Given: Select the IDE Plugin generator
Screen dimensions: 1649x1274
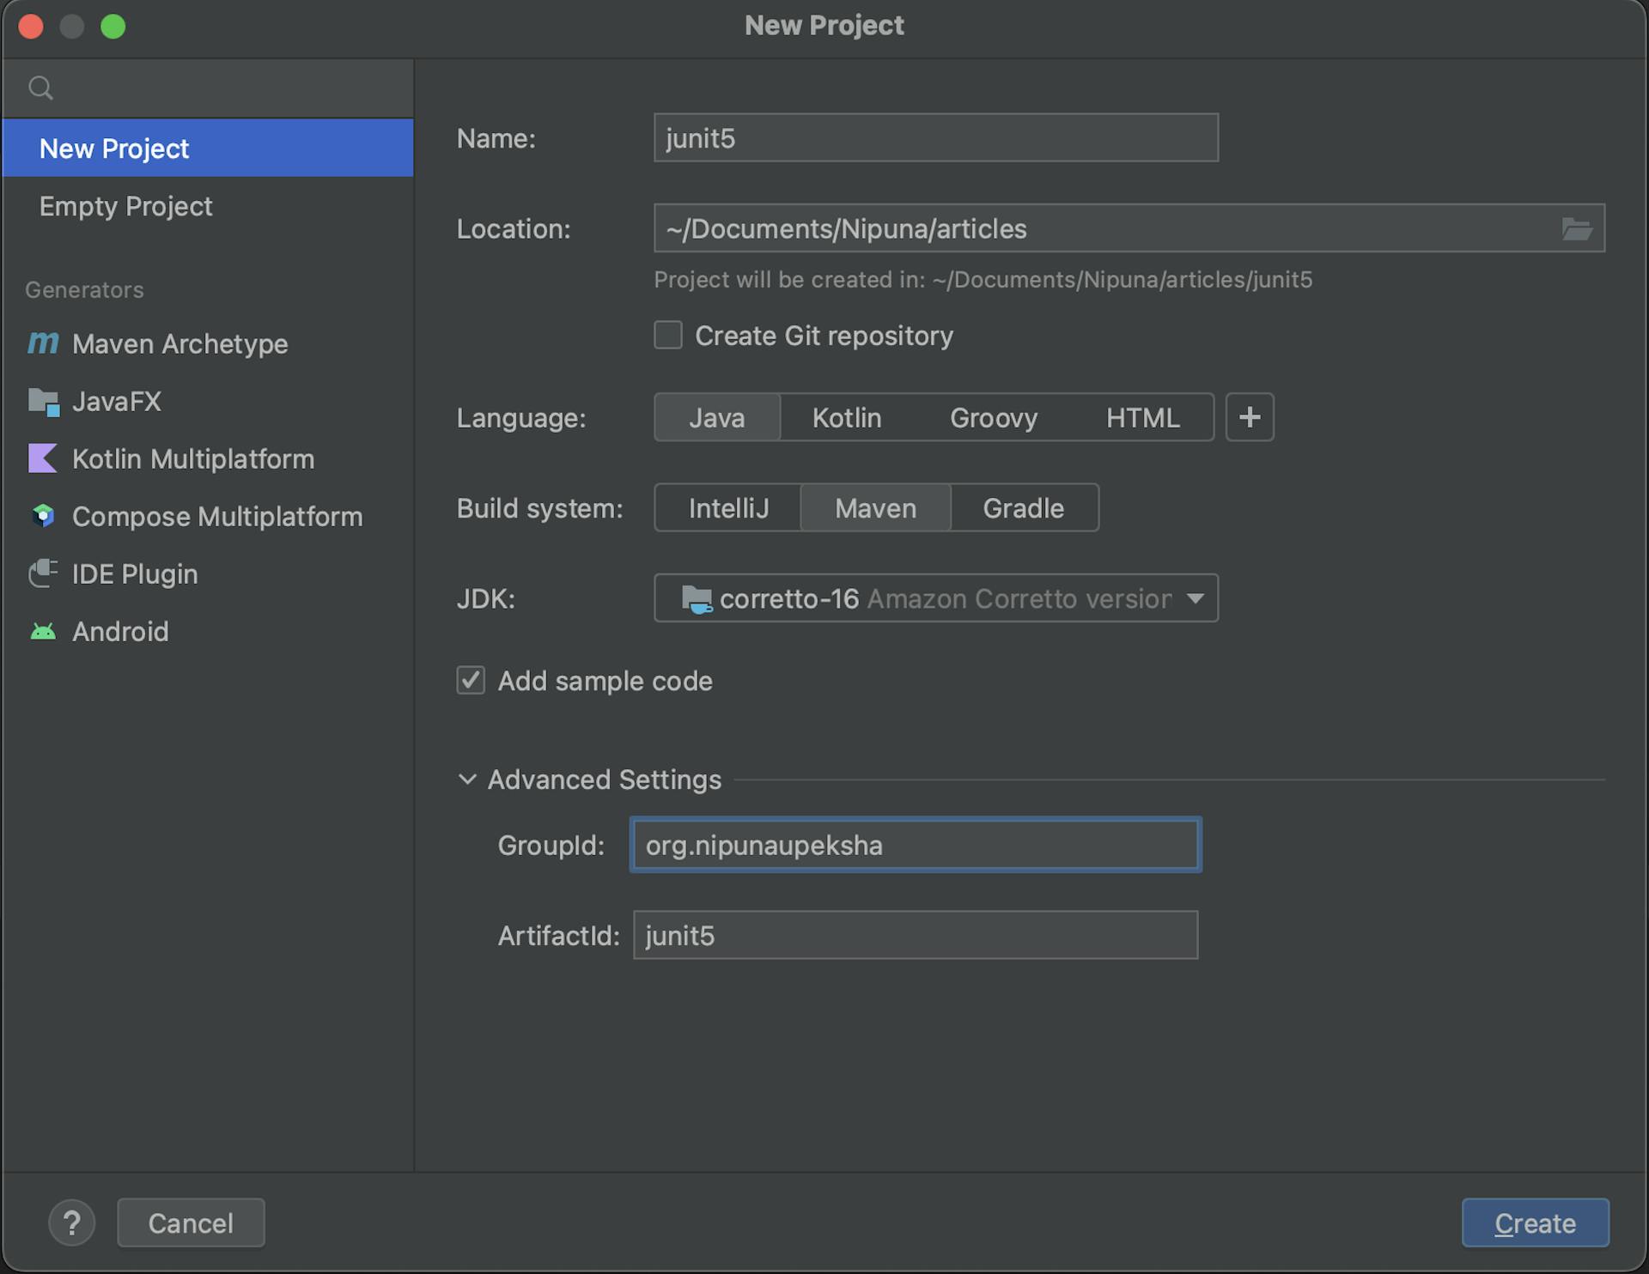Looking at the screenshot, I should click(134, 573).
